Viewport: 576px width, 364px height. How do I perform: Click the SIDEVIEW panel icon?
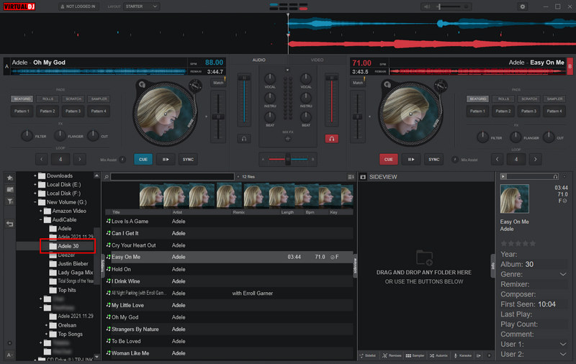tap(363, 177)
